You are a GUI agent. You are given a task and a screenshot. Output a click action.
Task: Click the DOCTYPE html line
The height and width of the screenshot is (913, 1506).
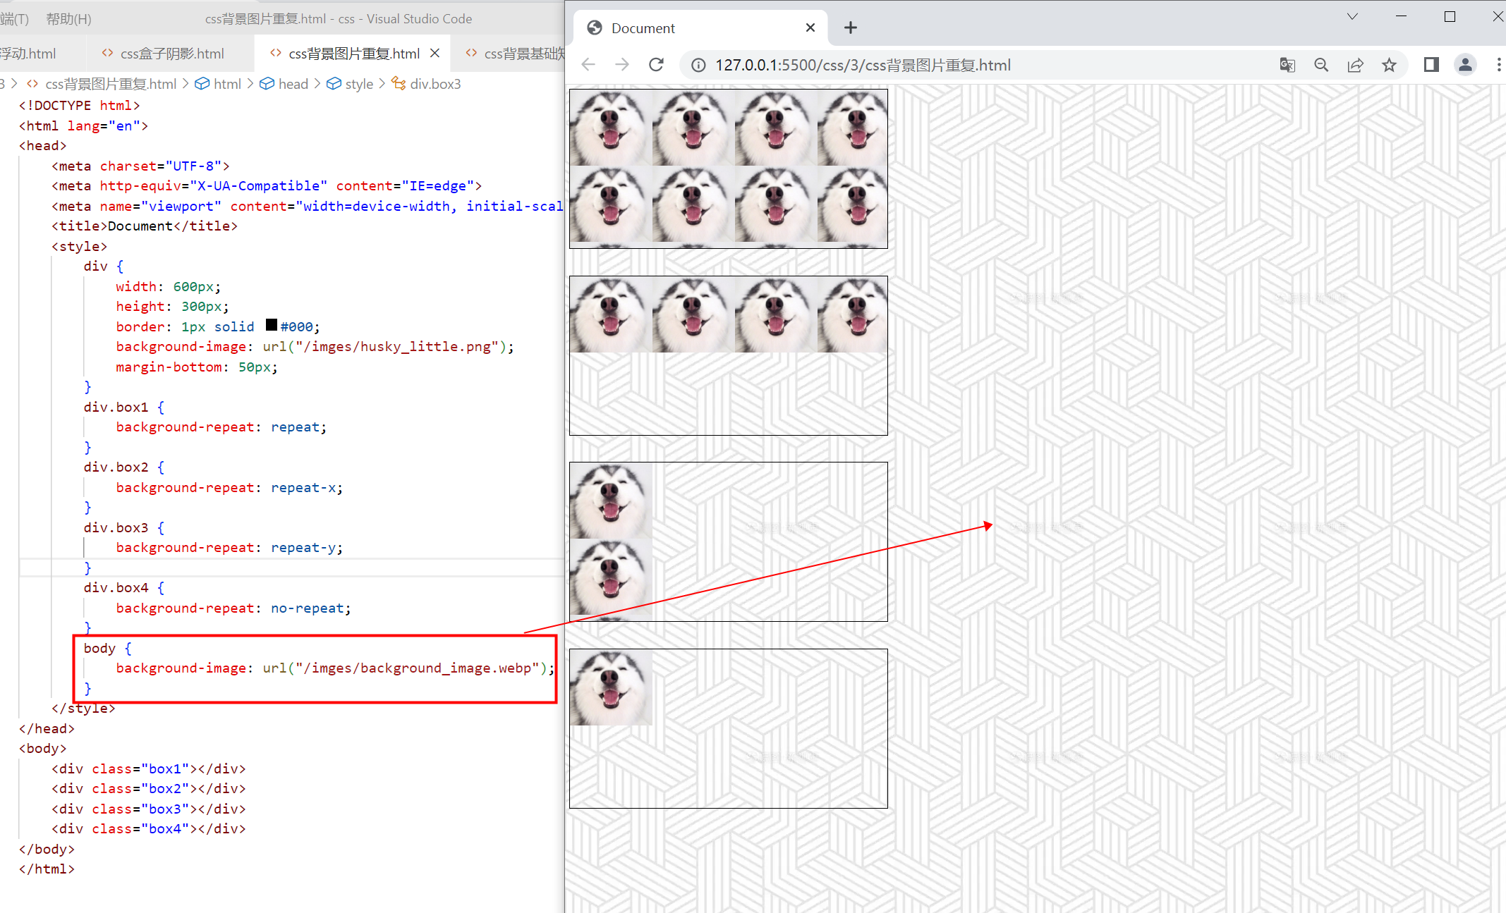tap(79, 106)
